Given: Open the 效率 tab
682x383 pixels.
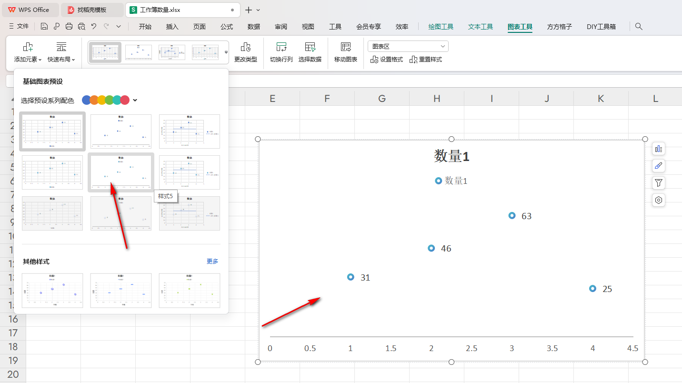Looking at the screenshot, I should (402, 27).
